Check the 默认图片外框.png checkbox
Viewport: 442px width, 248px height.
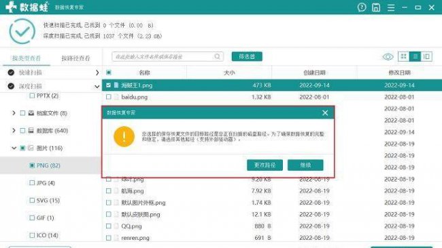click(109, 203)
